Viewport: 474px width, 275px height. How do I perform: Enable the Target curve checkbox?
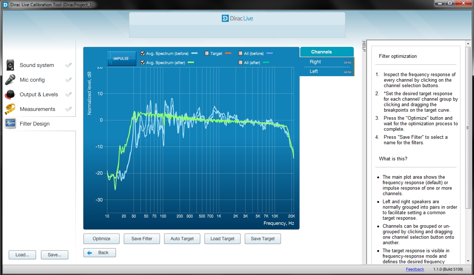tap(207, 53)
